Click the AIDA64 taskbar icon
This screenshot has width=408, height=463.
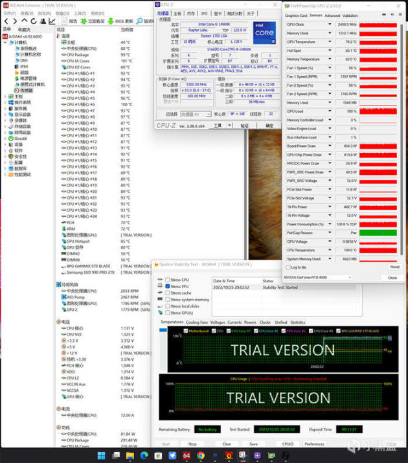(187, 455)
